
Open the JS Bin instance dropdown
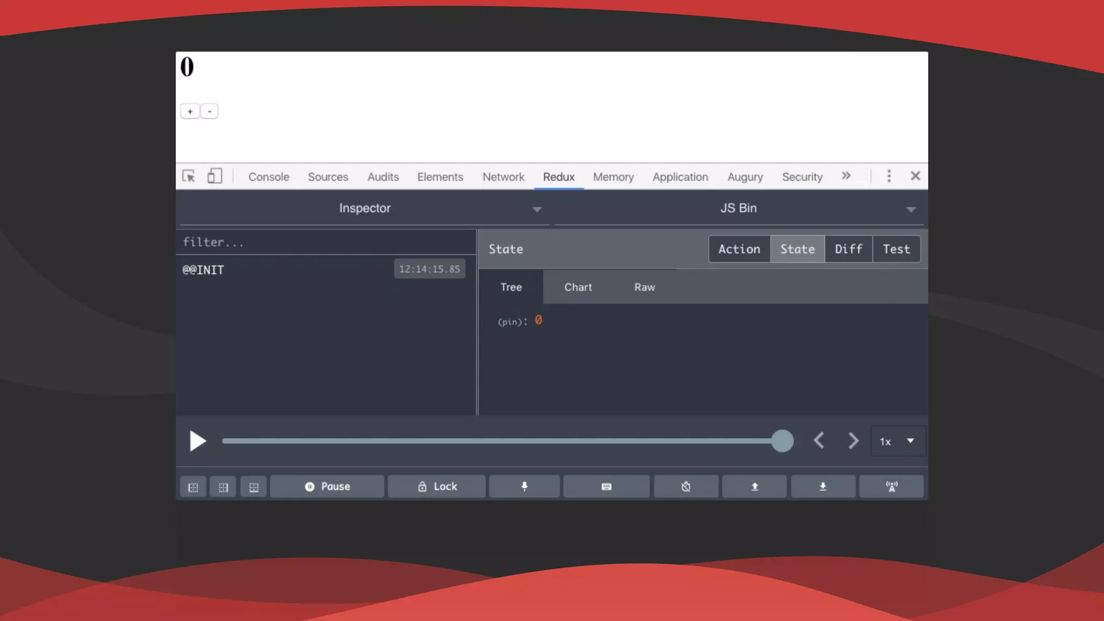point(739,209)
